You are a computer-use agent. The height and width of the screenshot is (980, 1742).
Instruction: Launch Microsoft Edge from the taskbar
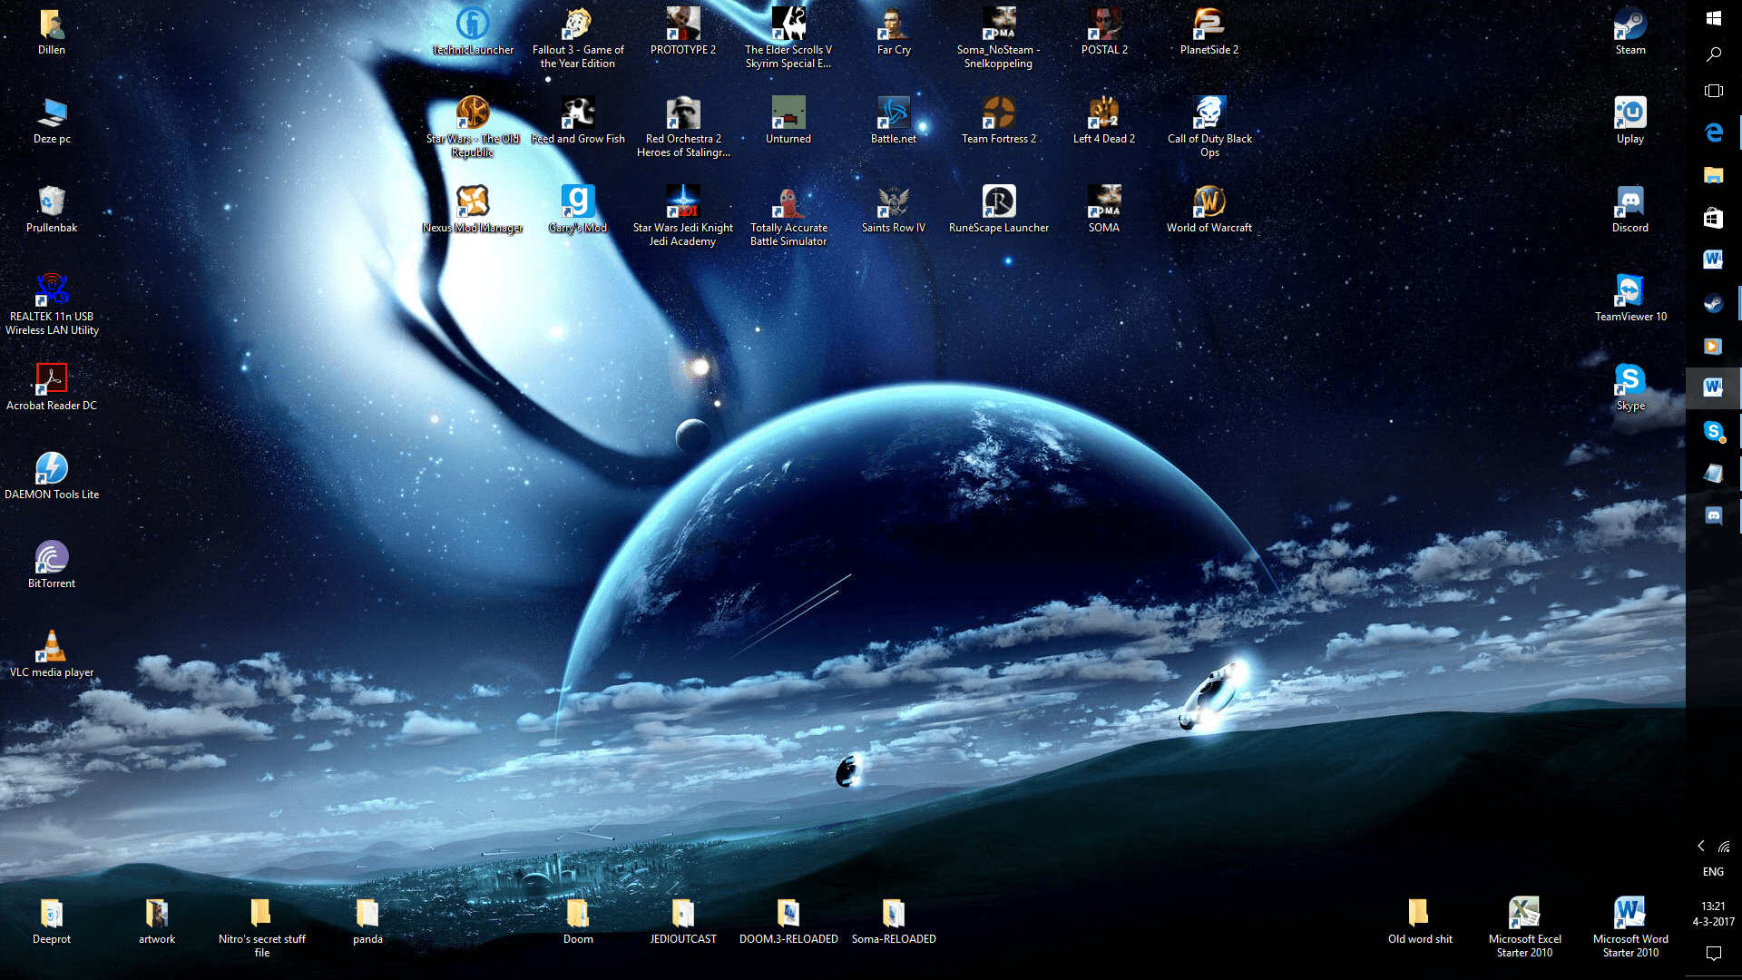[1713, 132]
